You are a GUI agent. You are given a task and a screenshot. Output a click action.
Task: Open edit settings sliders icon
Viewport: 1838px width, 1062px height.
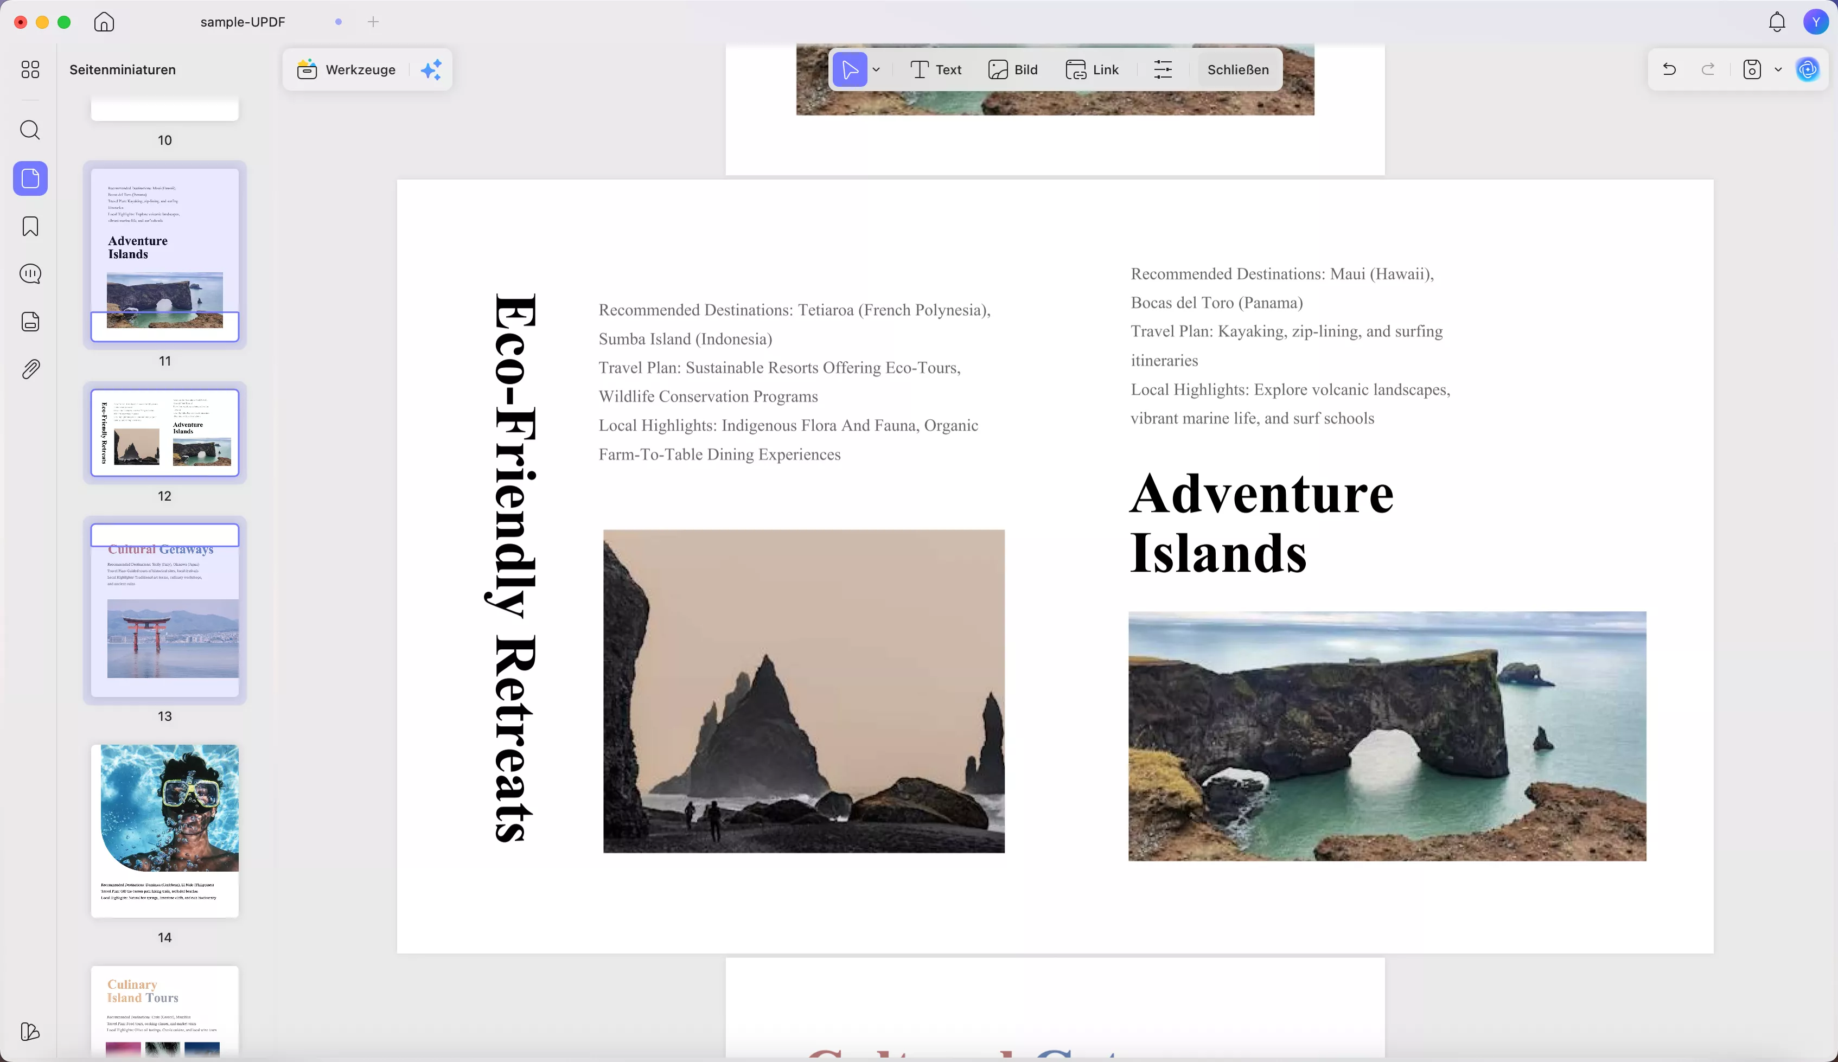(1163, 70)
